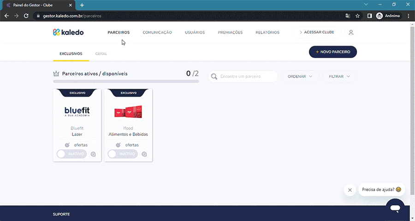
Task: Expand the Filtrar dropdown
Action: point(339,76)
